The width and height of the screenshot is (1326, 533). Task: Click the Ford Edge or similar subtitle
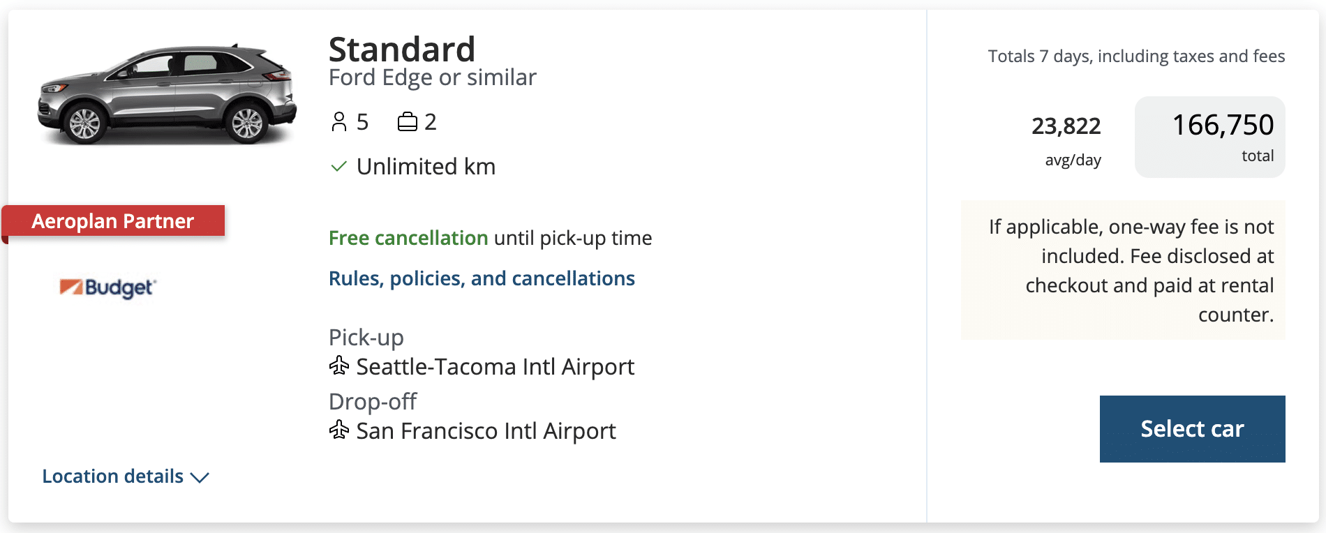[x=433, y=77]
